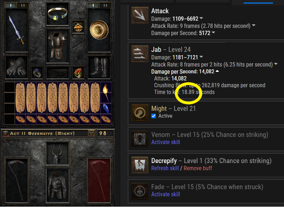
Task: Select the sword in the weapon slot
Action: tap(17, 30)
